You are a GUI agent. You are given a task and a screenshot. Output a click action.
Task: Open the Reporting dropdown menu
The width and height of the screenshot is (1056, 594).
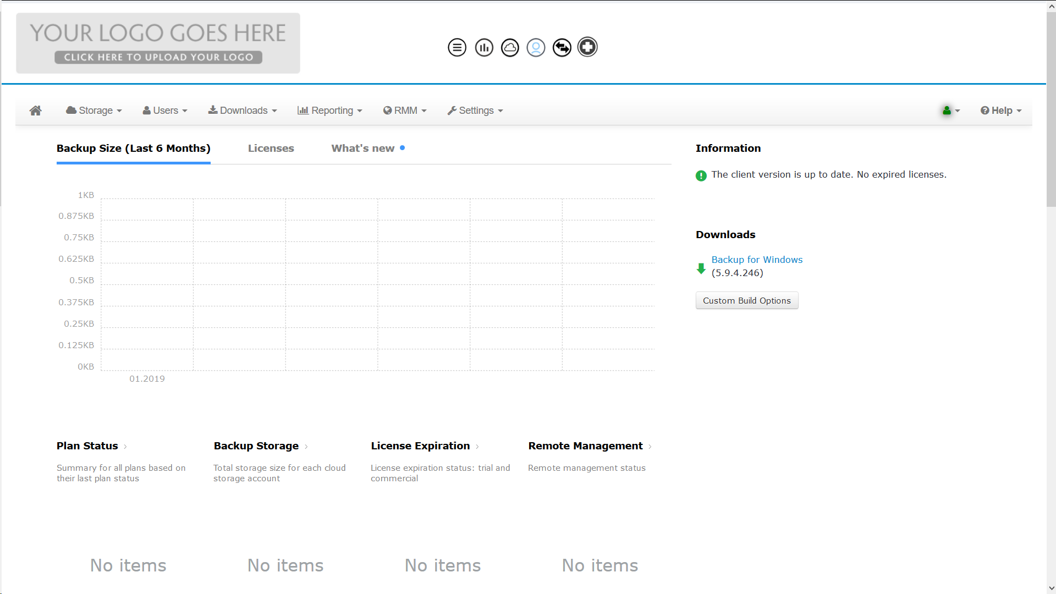click(329, 111)
